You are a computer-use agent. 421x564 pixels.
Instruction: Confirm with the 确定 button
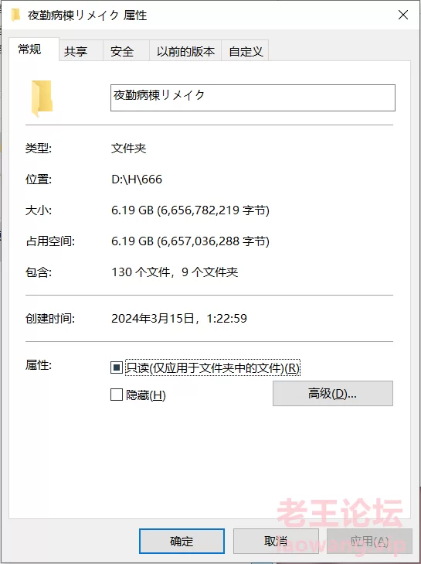(x=182, y=541)
